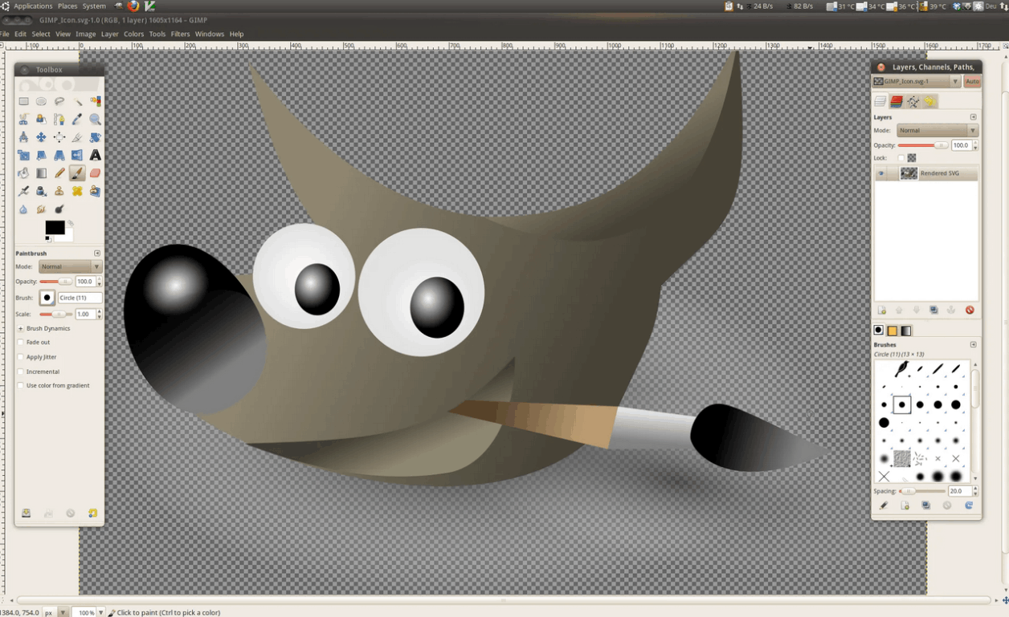Switch to the Paths tab
Screen dimensions: 1009x617
(x=913, y=101)
